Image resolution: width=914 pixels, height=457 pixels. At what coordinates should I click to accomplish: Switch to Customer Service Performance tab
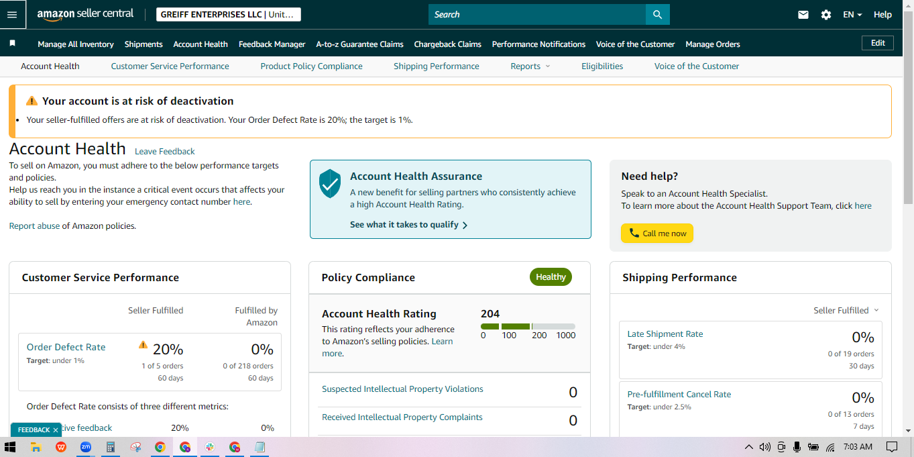(x=170, y=66)
